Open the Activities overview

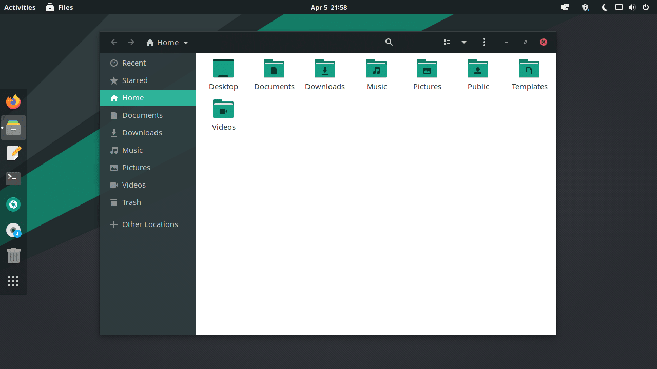[20, 7]
